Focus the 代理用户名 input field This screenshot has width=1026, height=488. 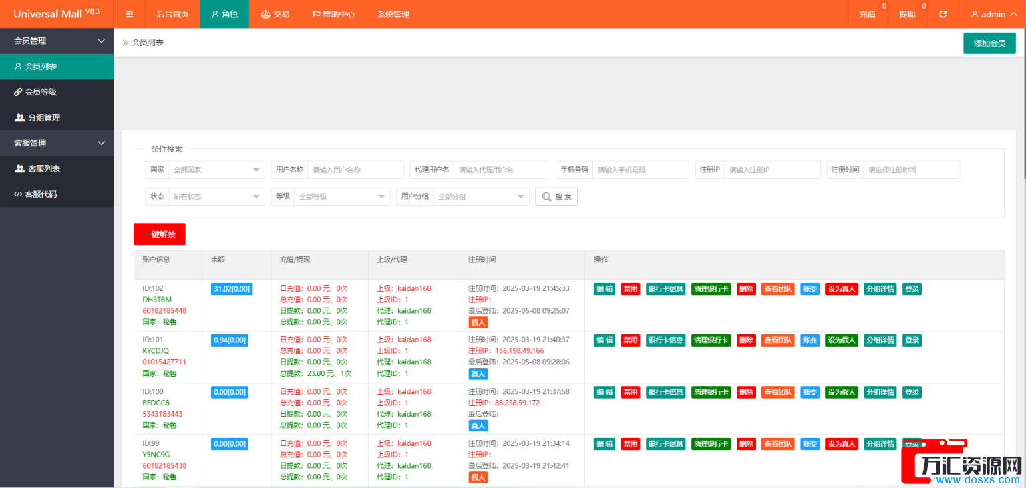[502, 170]
